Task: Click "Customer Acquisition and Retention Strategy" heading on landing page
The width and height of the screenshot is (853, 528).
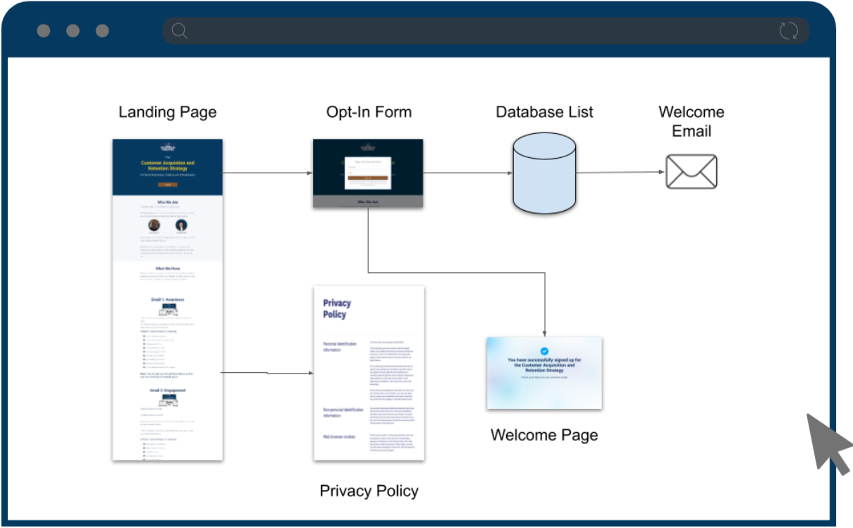Action: (168, 166)
